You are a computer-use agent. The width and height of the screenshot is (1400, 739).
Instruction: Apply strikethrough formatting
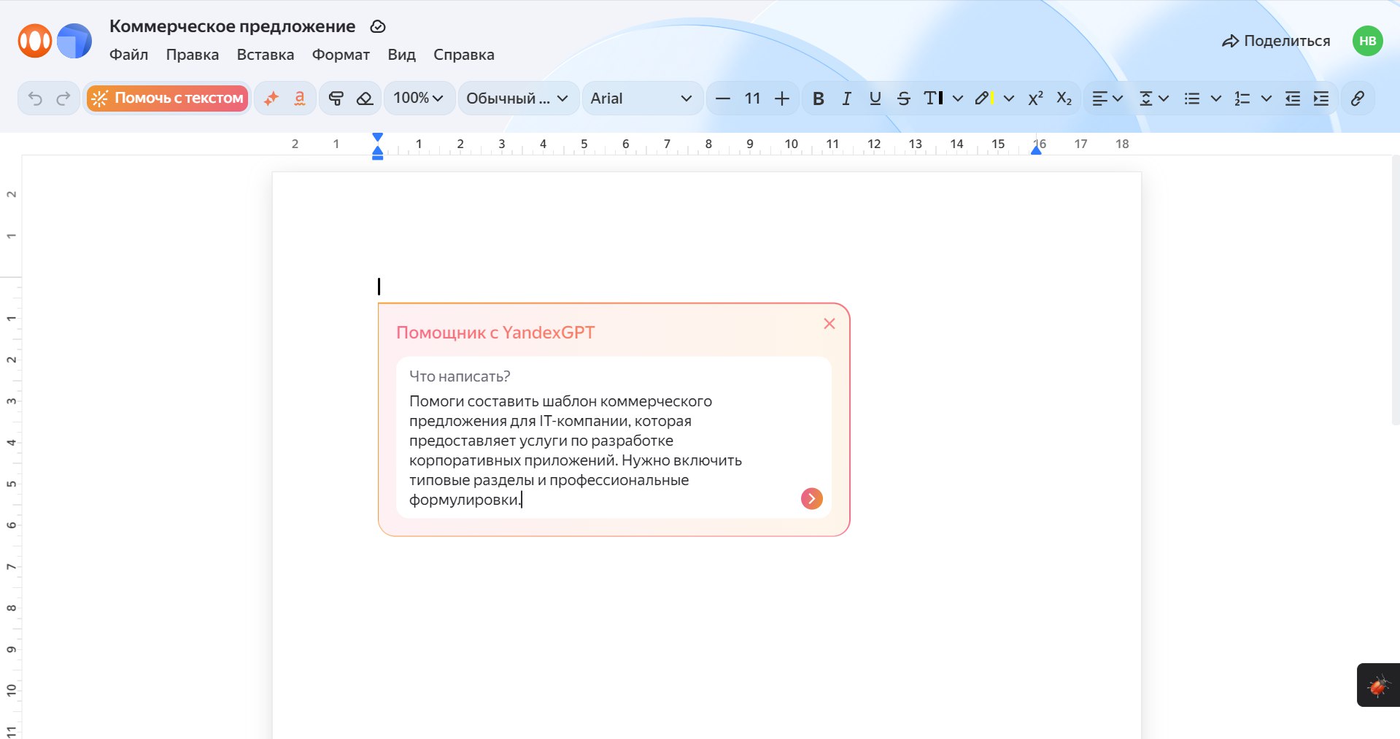[903, 98]
